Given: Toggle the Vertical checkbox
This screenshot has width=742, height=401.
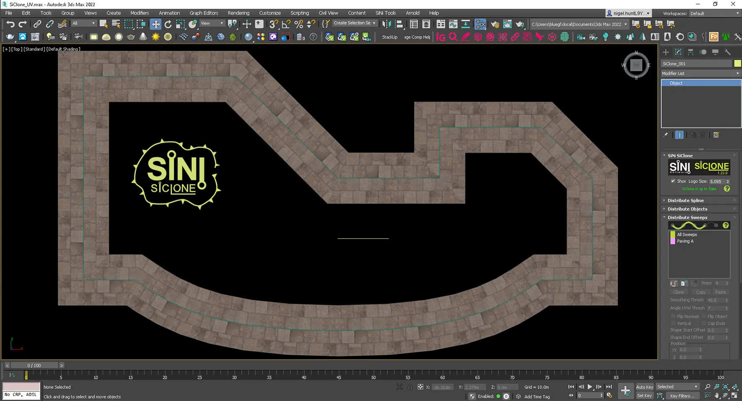Looking at the screenshot, I should click(x=673, y=323).
